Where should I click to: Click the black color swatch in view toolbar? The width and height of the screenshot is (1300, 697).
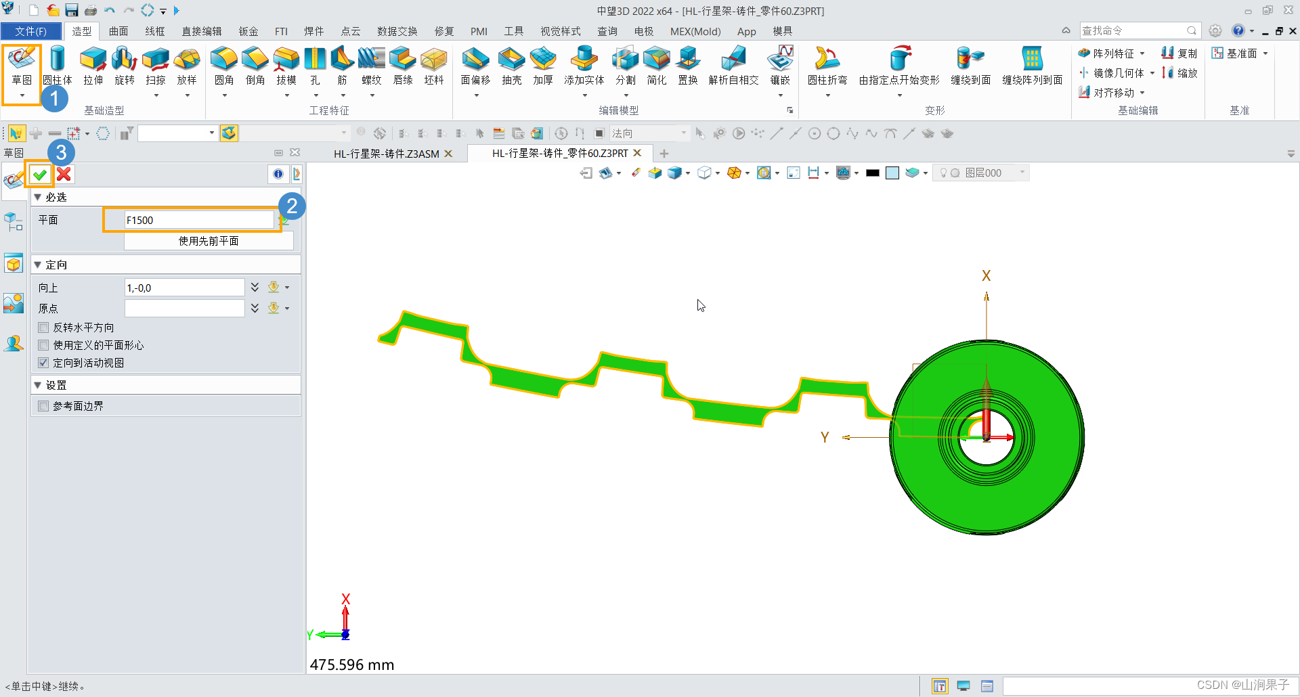click(x=873, y=173)
